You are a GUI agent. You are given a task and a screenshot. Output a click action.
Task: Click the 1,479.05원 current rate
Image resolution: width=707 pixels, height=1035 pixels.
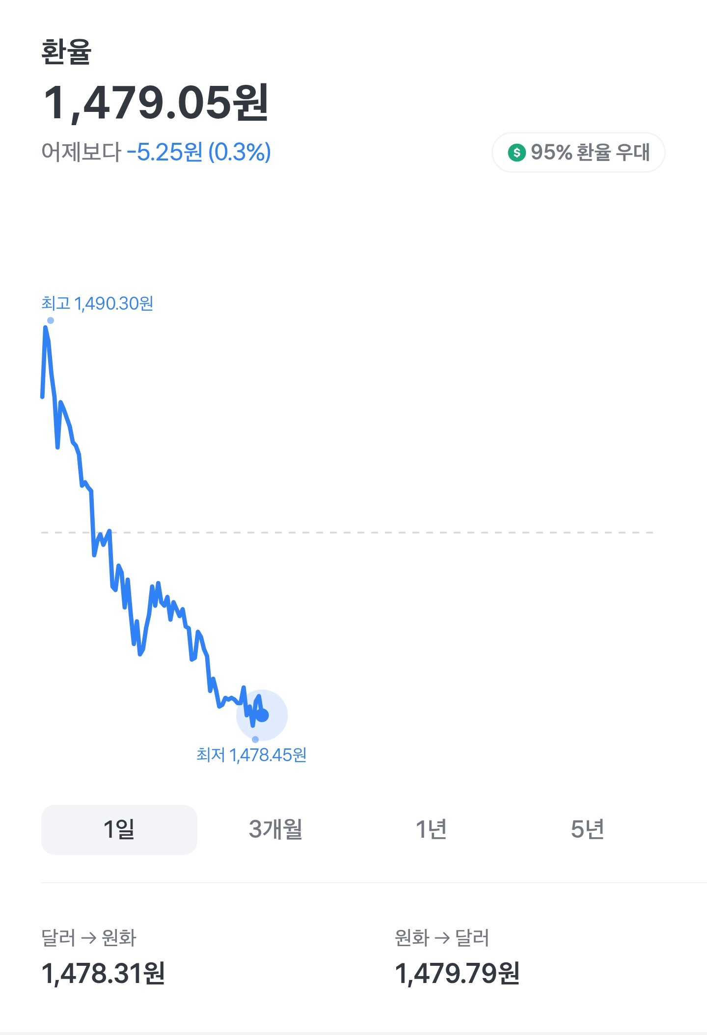click(x=156, y=103)
